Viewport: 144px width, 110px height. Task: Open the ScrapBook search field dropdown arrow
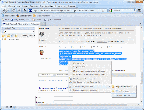[x=33, y=32]
